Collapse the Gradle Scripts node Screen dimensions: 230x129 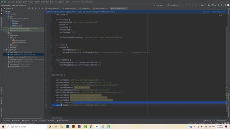(x=4, y=50)
